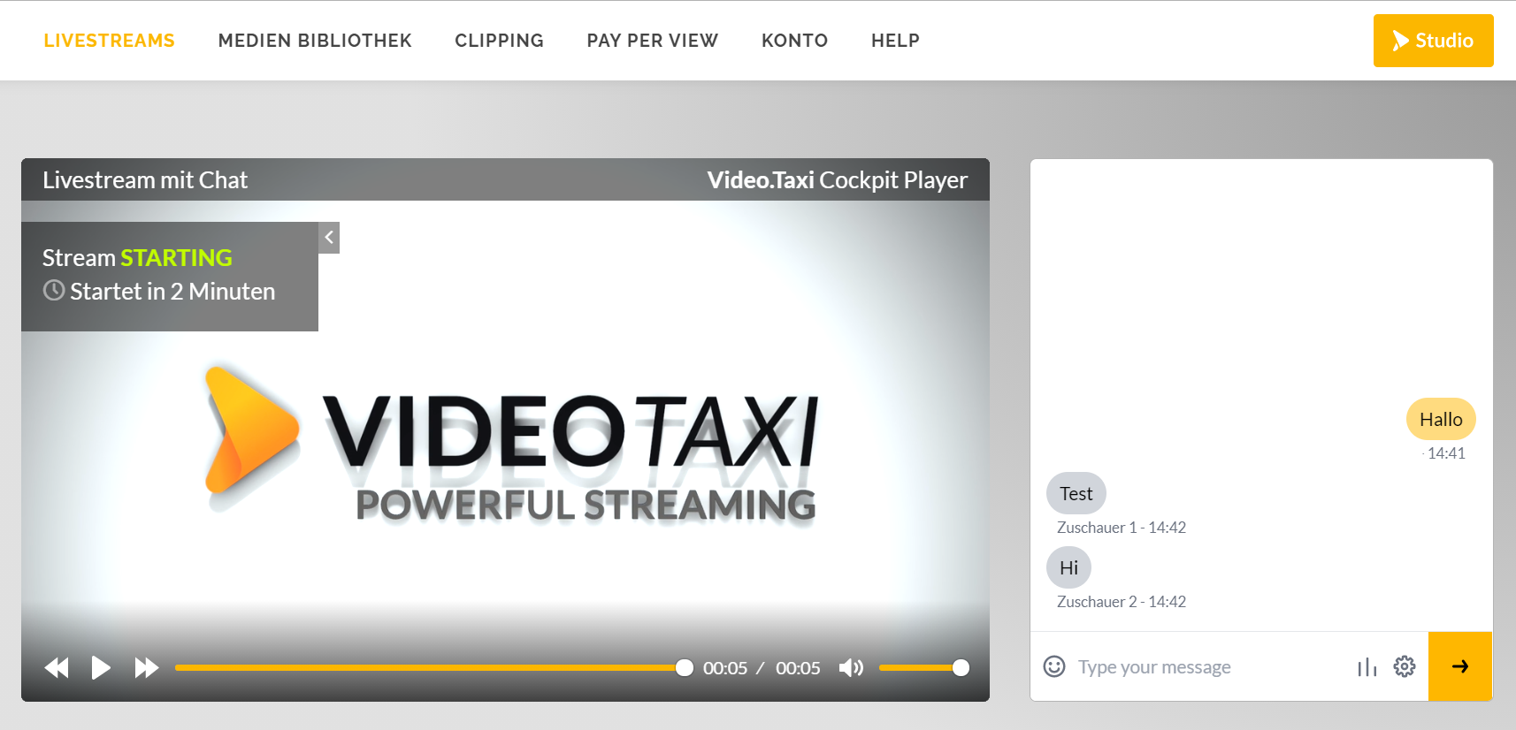The height and width of the screenshot is (730, 1516).
Task: Collapse the stream status panel chevron
Action: click(329, 237)
